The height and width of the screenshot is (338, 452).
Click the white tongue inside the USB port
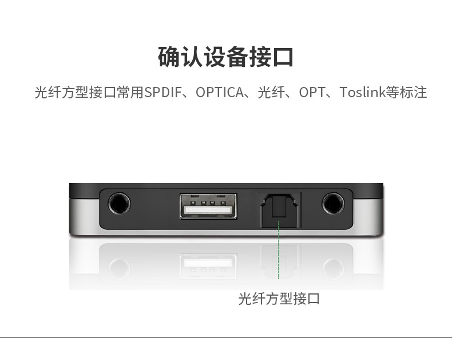pyautogui.click(x=208, y=209)
